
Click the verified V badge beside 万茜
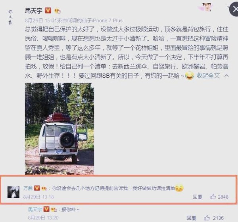pyautogui.click(x=37, y=188)
